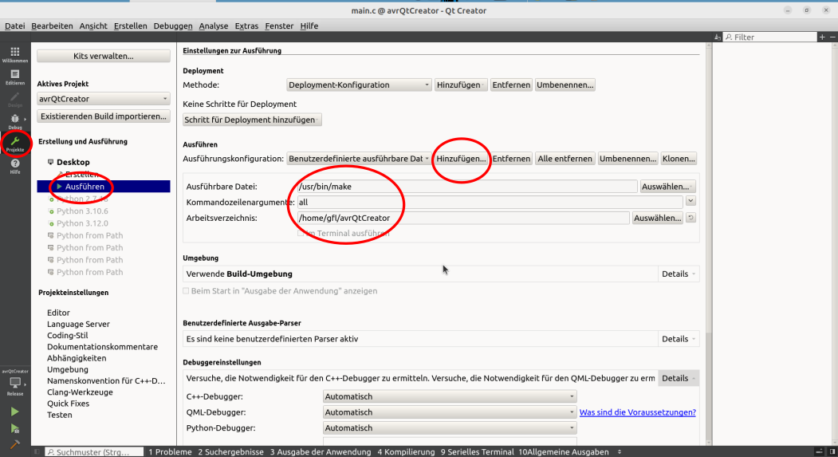
Task: Select the Projekte wrench icon
Action: click(15, 141)
